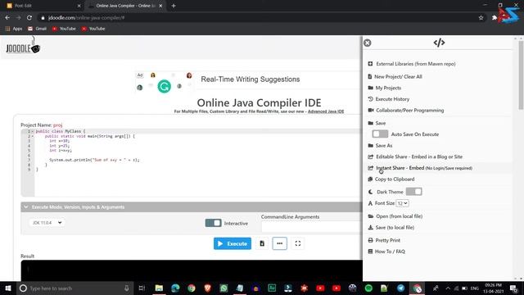Viewport: 524px width, 295px height.
Task: Open the first YouTube bookmark
Action: click(64, 29)
